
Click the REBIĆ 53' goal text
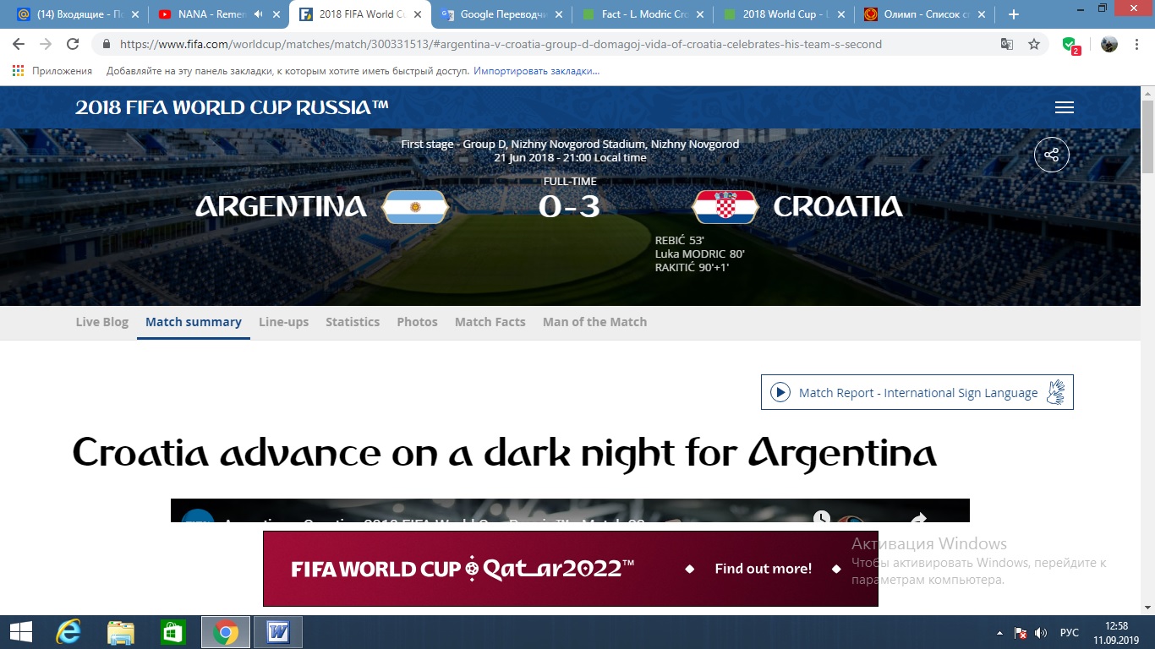pyautogui.click(x=680, y=241)
